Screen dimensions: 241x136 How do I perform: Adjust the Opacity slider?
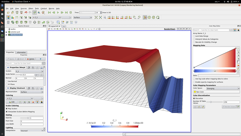24,118
